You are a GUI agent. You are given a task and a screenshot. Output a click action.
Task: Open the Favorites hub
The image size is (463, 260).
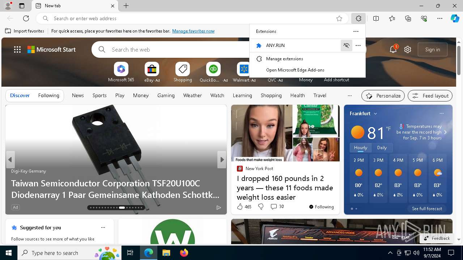[392, 18]
